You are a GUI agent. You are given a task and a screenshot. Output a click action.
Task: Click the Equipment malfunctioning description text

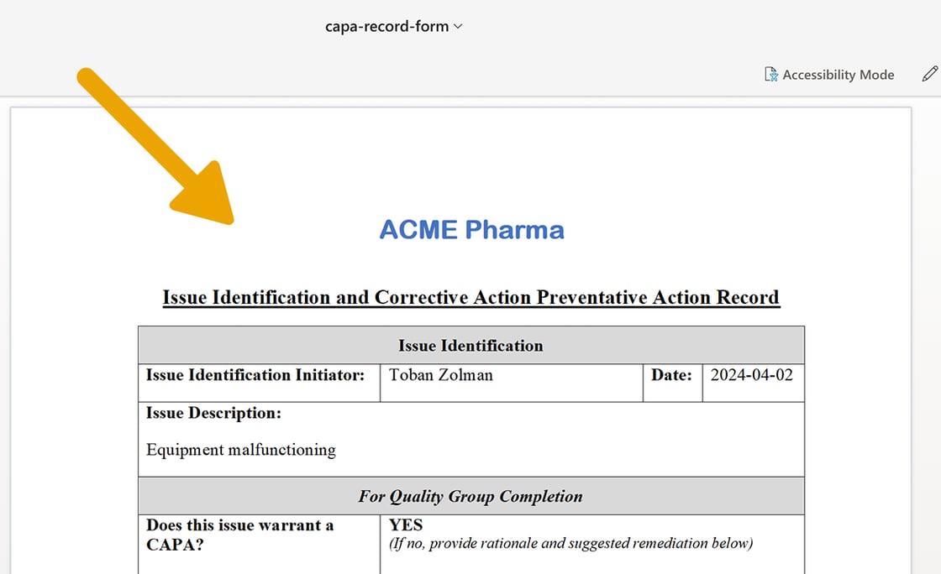click(241, 450)
